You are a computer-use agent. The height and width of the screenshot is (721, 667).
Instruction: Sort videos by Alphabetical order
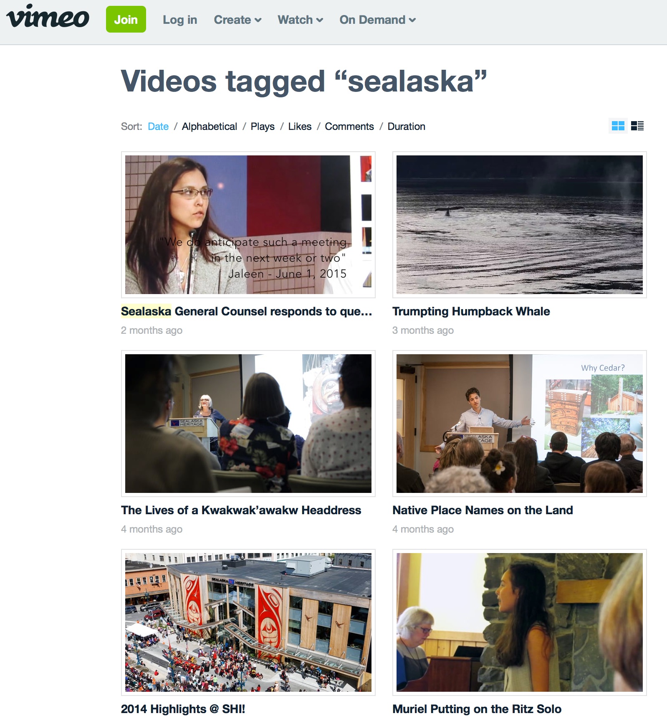click(209, 127)
